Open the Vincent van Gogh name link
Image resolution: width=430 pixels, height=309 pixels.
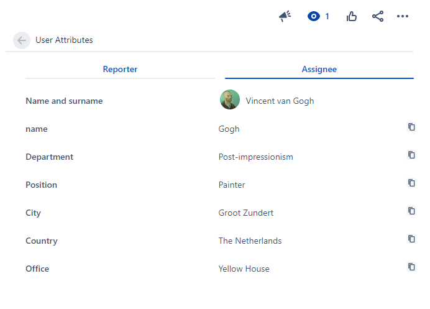[x=280, y=101]
